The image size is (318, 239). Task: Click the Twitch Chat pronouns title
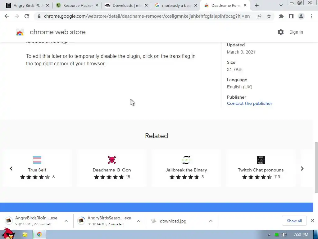click(261, 170)
